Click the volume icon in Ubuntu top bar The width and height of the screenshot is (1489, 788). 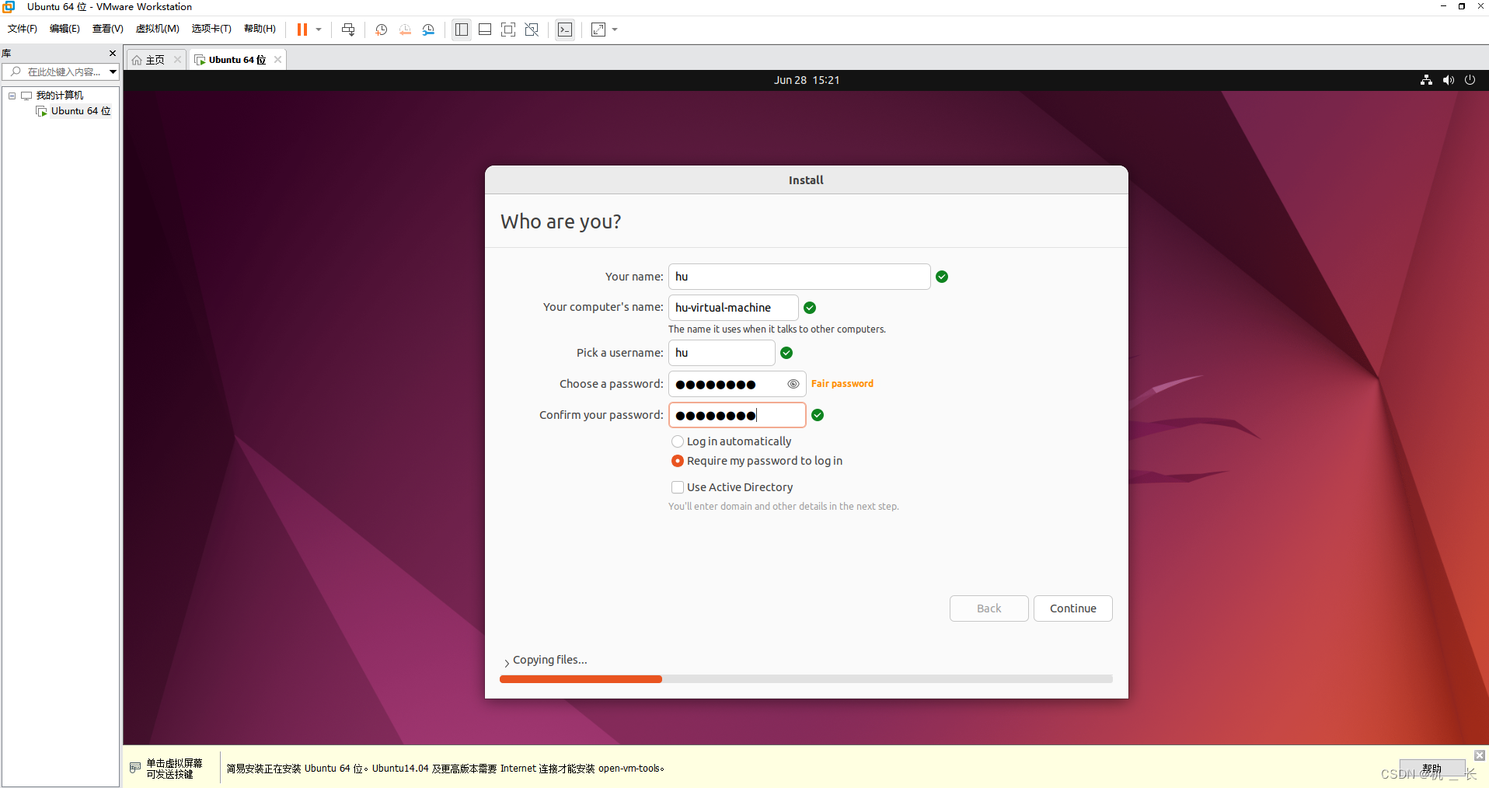pos(1449,80)
